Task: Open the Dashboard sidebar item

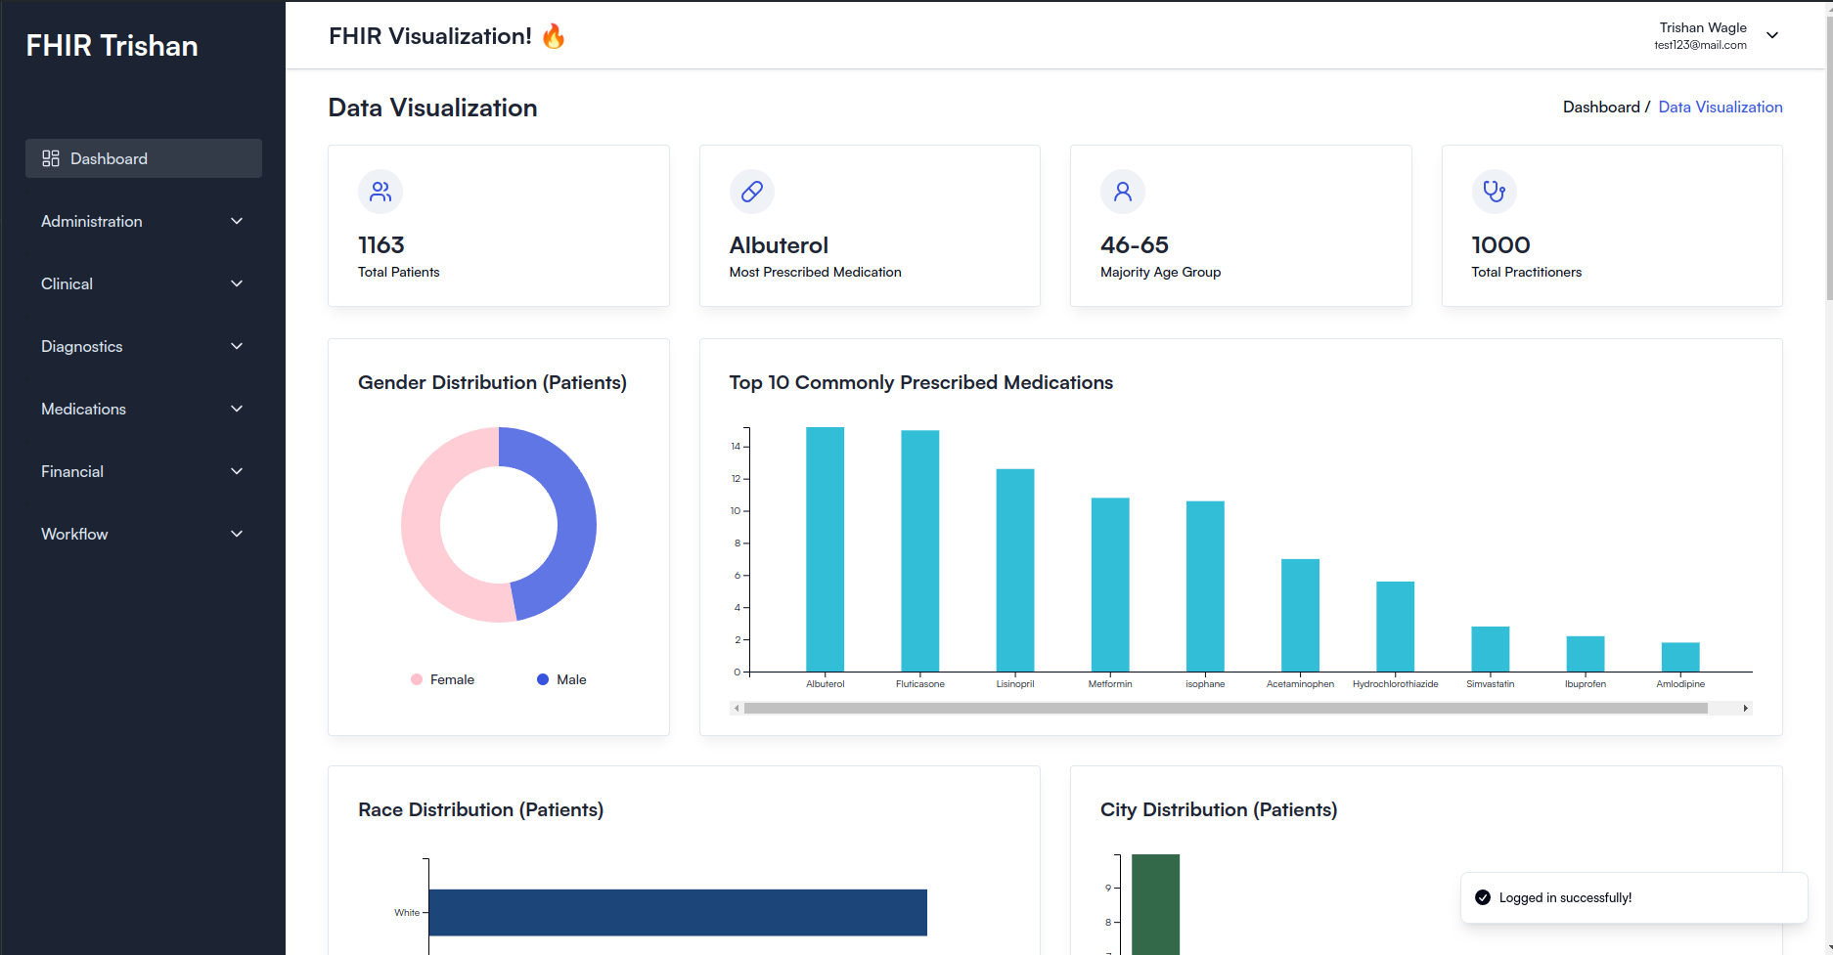Action: 144,158
